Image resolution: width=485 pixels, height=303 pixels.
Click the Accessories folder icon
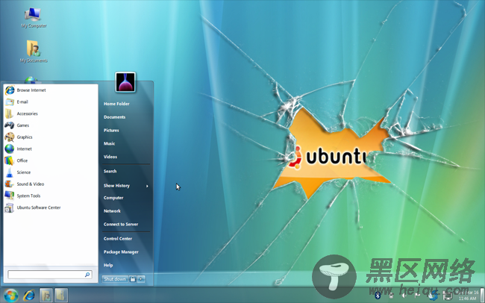[9, 113]
